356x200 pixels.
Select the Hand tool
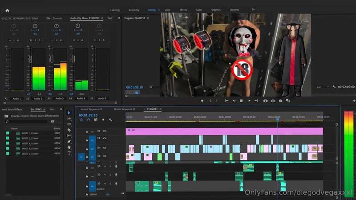point(69,147)
